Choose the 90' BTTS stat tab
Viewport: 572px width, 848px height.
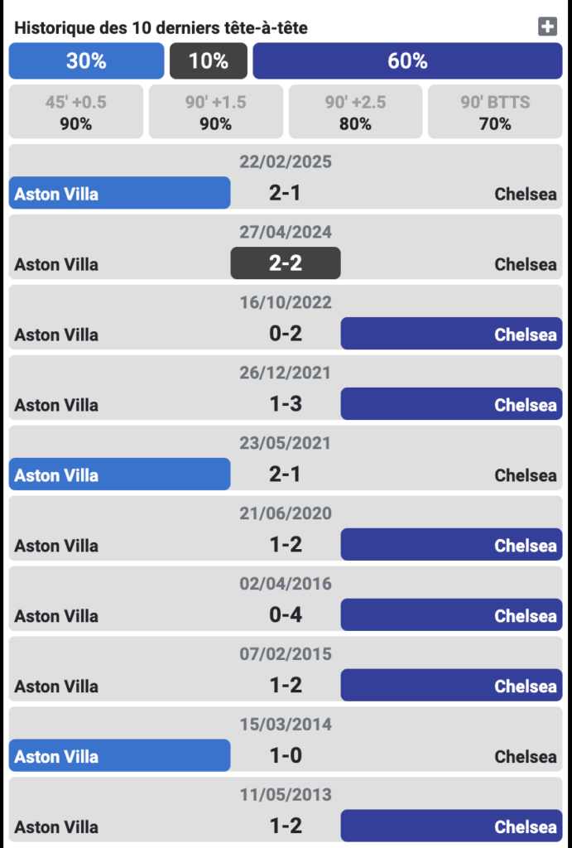tap(495, 113)
